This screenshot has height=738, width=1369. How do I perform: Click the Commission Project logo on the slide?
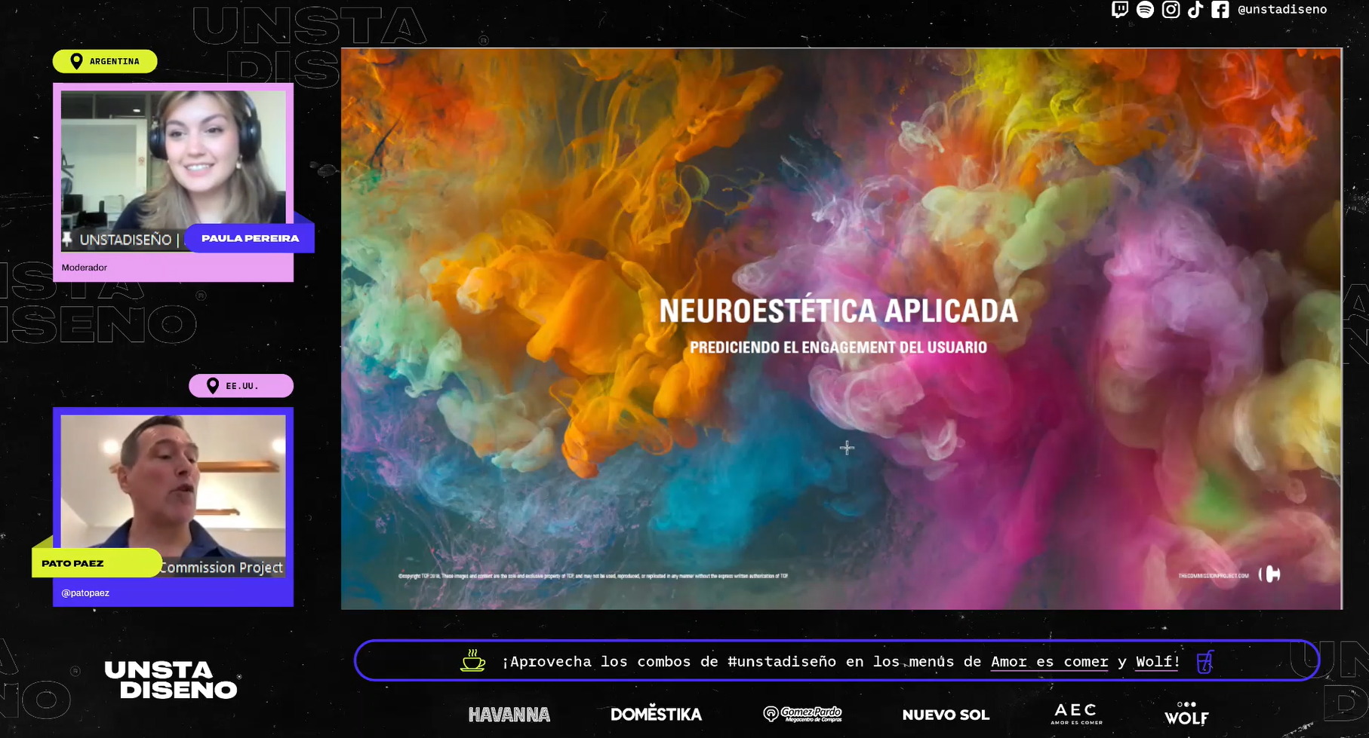1270,574
